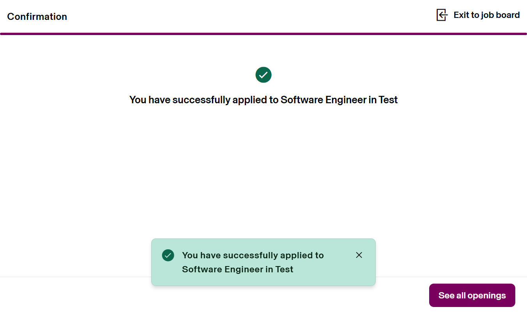This screenshot has height=314, width=527.
Task: Click the large green success checkmark
Action: [263, 75]
